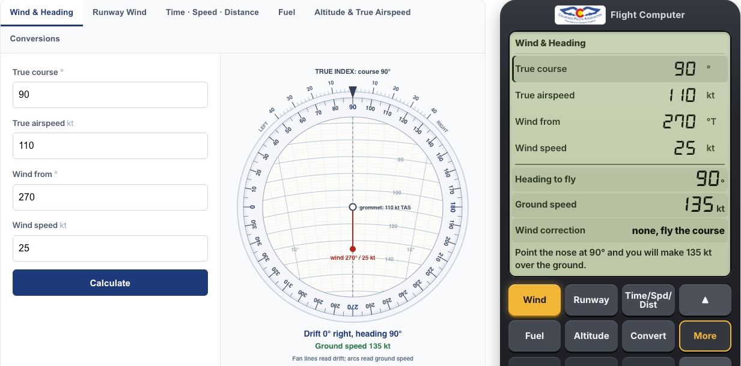Screen dimensions: 741x366
Task: Click the TRUE INDEX: course 90° label
Action: point(353,71)
